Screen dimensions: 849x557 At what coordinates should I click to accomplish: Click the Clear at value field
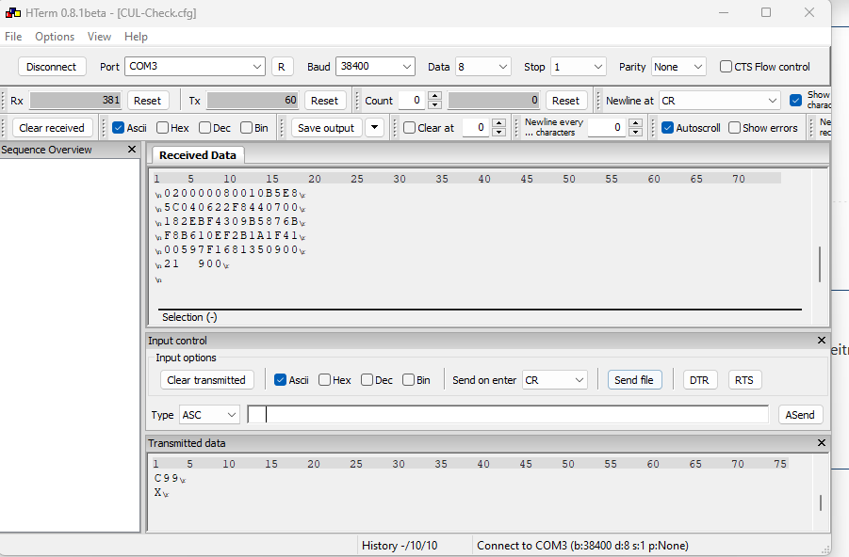(x=476, y=128)
